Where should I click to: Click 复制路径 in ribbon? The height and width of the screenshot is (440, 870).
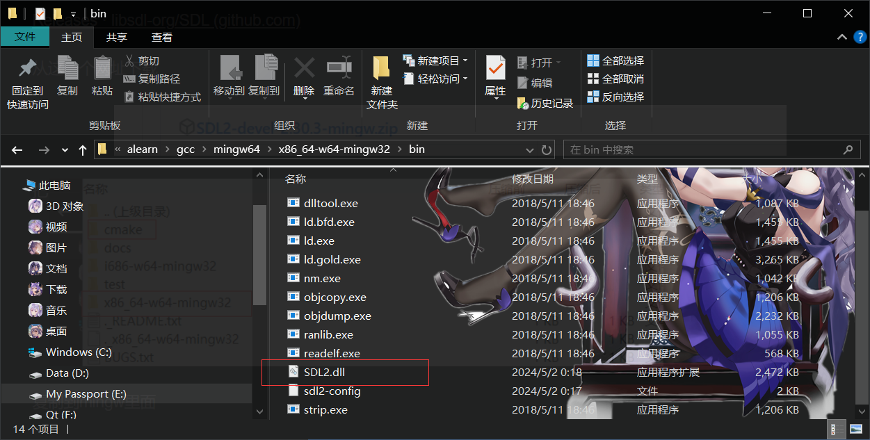(152, 79)
